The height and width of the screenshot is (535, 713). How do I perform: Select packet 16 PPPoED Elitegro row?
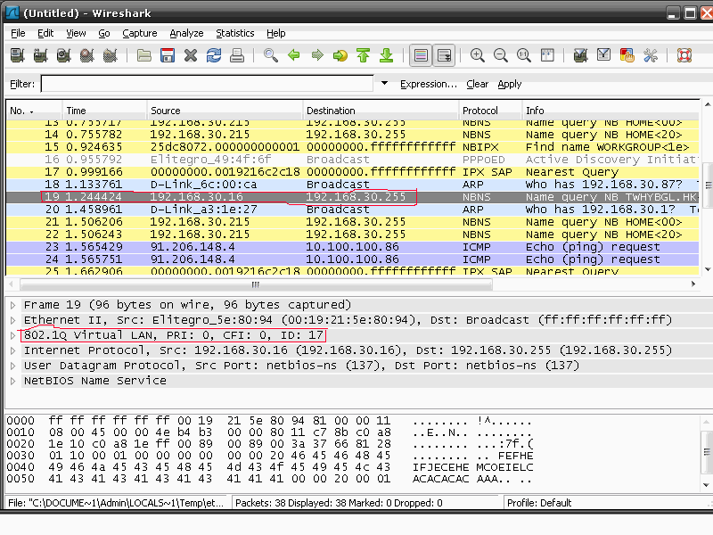(352, 160)
